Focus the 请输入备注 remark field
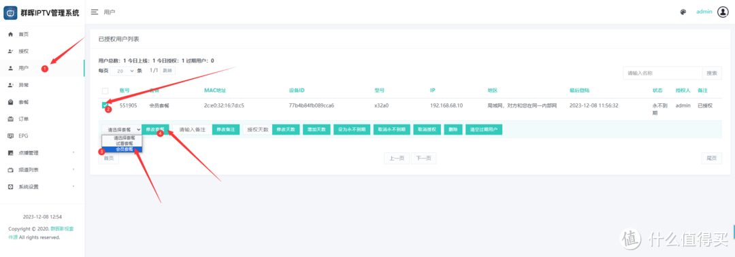 [192, 130]
